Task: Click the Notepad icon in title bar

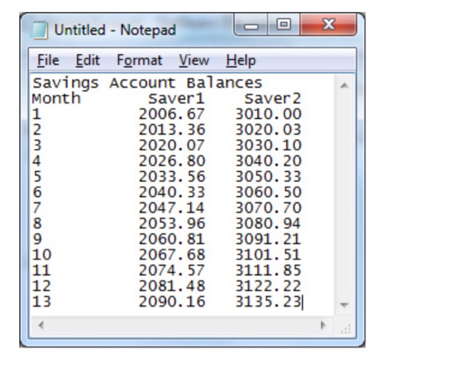Action: point(39,30)
